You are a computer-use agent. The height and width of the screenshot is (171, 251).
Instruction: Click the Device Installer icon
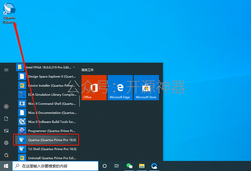(x=22, y=85)
